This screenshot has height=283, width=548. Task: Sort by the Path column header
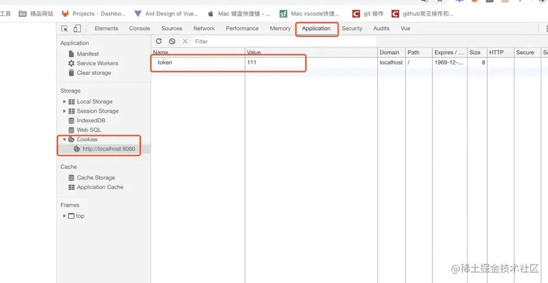[418, 53]
